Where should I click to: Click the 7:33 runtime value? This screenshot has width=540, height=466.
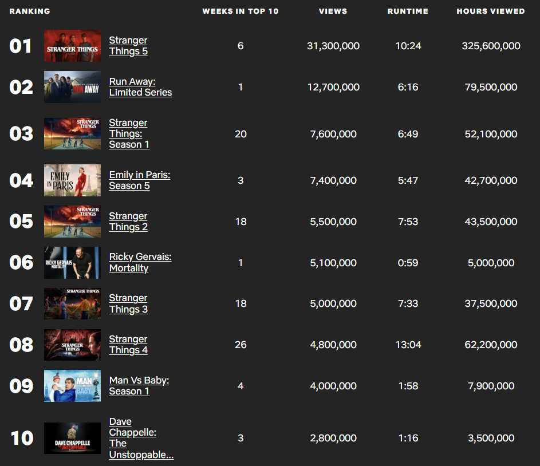click(408, 303)
